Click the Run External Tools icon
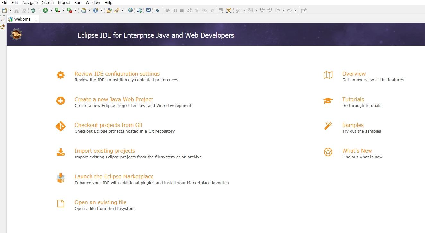Image resolution: width=425 pixels, height=233 pixels. pyautogui.click(x=70, y=10)
